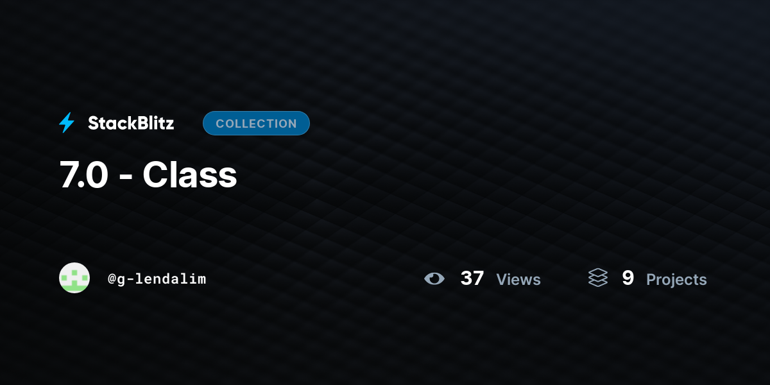Image resolution: width=770 pixels, height=385 pixels.
Task: Select the COLLECTION badge
Action: pos(256,123)
